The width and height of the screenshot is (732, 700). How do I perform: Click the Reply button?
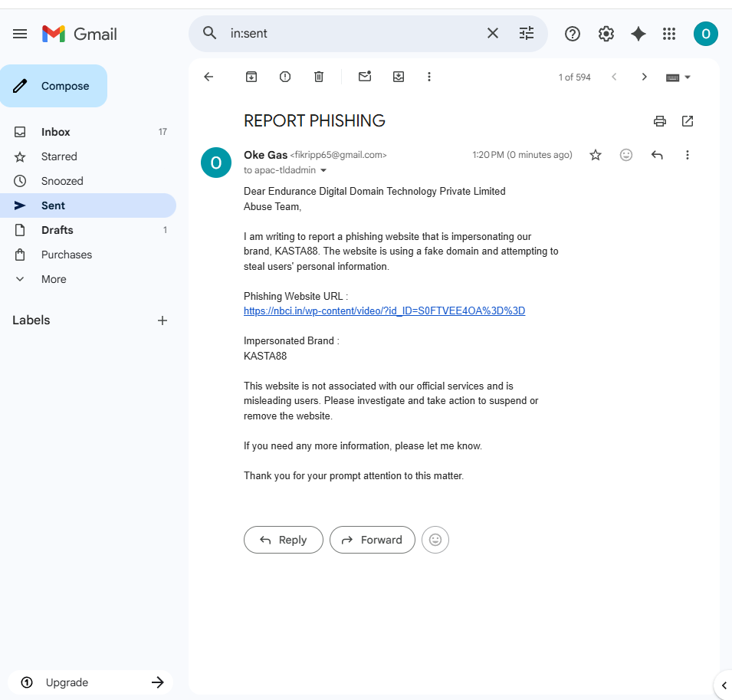284,540
